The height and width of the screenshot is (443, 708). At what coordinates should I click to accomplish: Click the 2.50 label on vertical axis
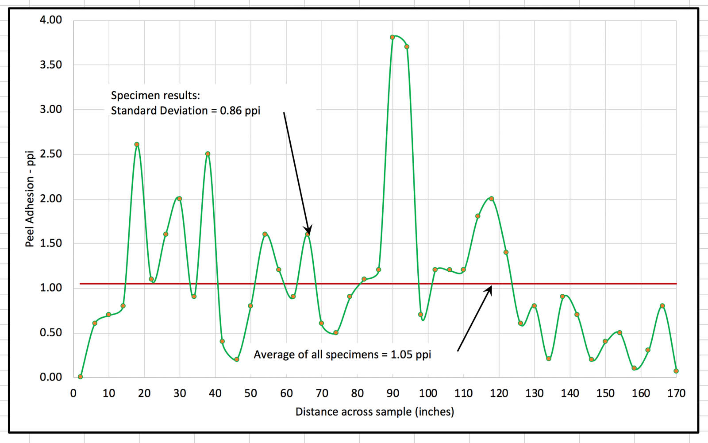pyautogui.click(x=51, y=154)
